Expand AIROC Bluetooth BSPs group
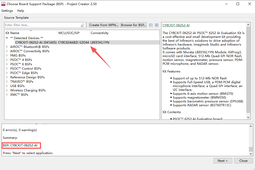Viewport: 255px width, 170px height. pyautogui.click(x=7, y=47)
